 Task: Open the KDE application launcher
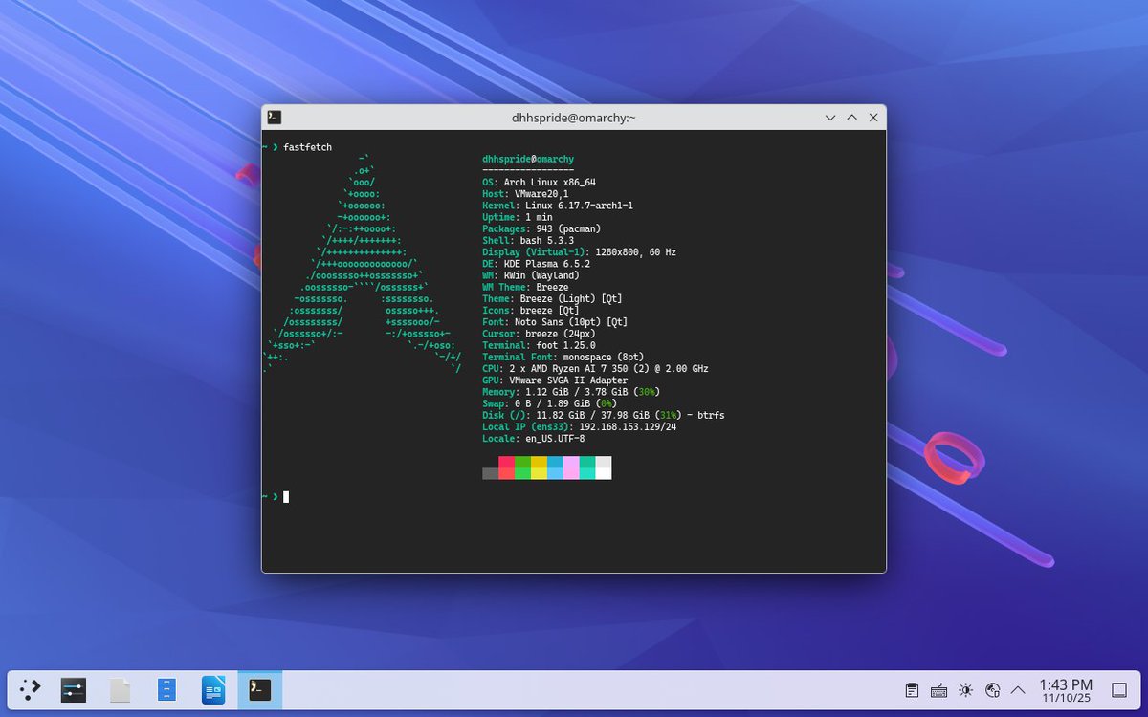pyautogui.click(x=31, y=690)
